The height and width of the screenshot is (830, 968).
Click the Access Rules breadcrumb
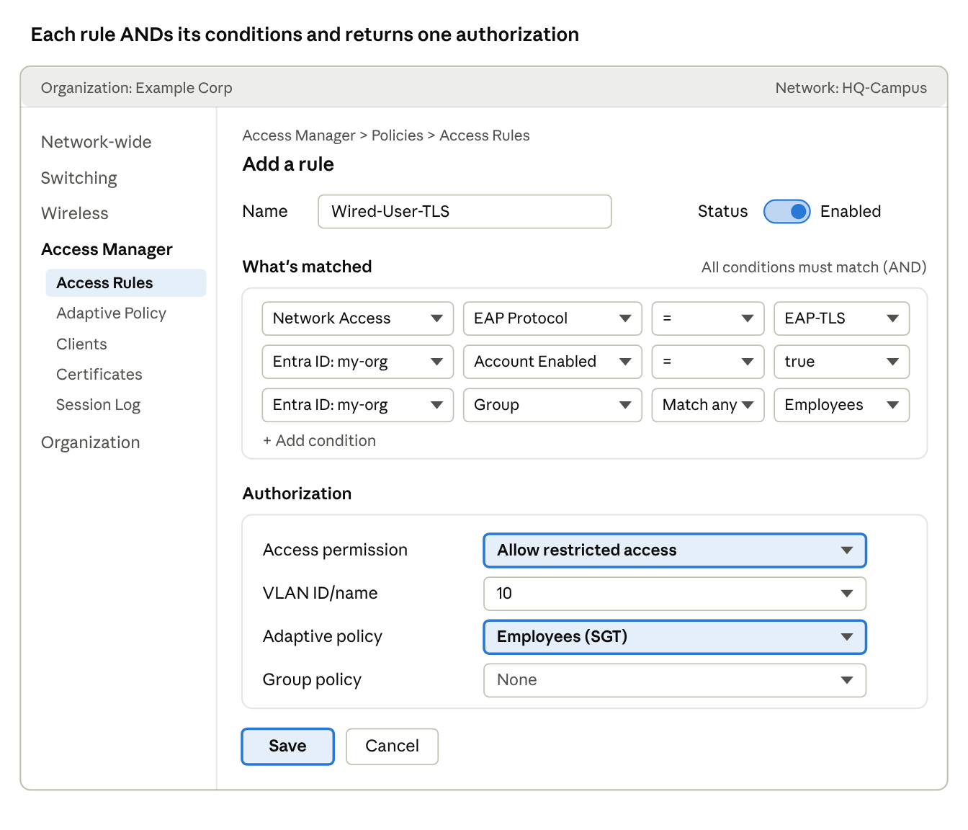tap(485, 135)
